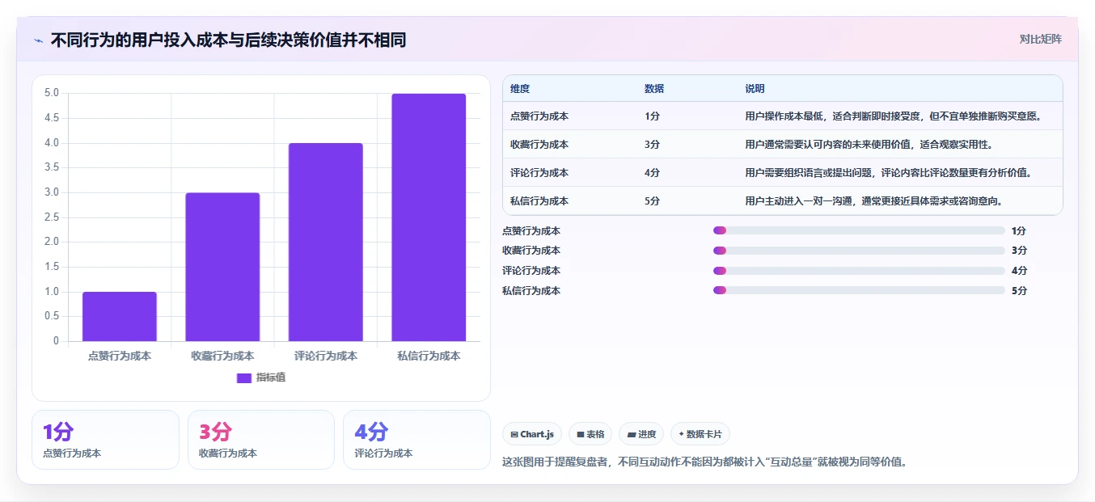Click the 私信行为成本 x-axis label
This screenshot has height=502, width=1095.
click(x=429, y=356)
